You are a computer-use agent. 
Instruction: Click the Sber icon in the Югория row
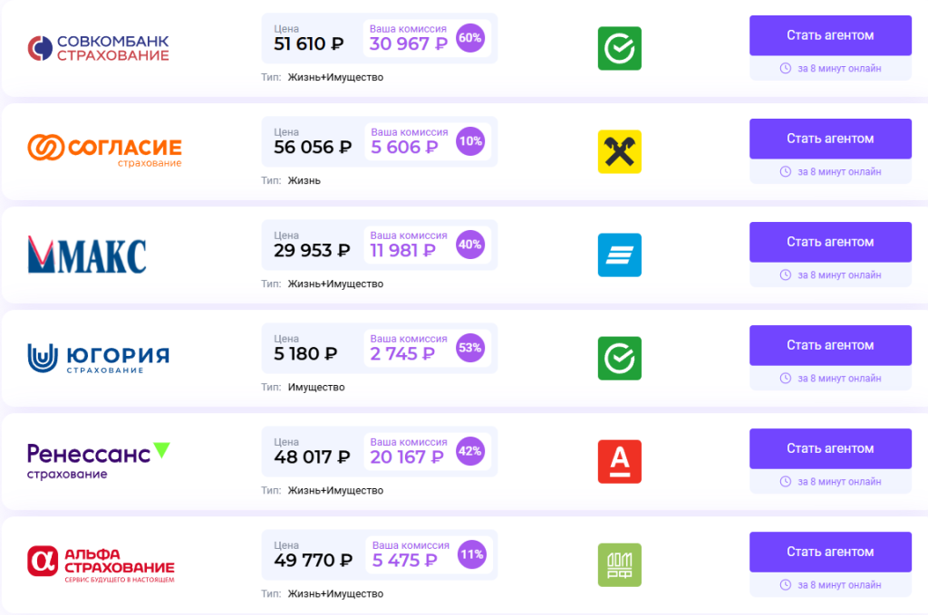click(x=619, y=359)
